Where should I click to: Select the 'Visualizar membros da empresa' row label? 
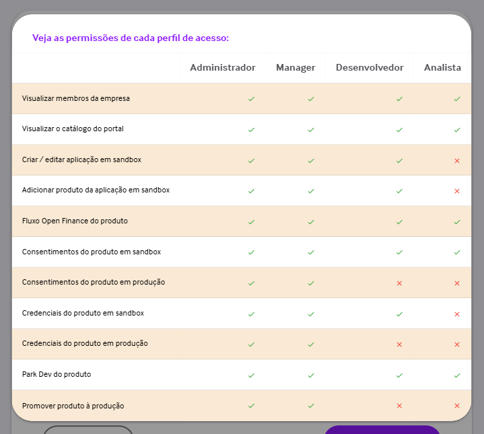(76, 98)
